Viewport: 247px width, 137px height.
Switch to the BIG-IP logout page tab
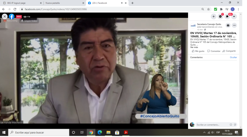click(22, 3)
